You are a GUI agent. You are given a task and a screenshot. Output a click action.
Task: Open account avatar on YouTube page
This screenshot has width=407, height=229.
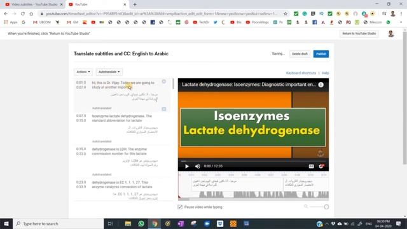tap(390, 34)
